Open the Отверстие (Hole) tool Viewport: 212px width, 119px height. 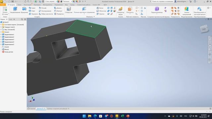69,10
